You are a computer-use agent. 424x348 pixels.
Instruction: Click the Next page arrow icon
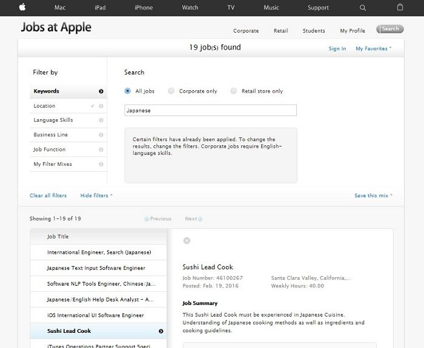tap(200, 219)
